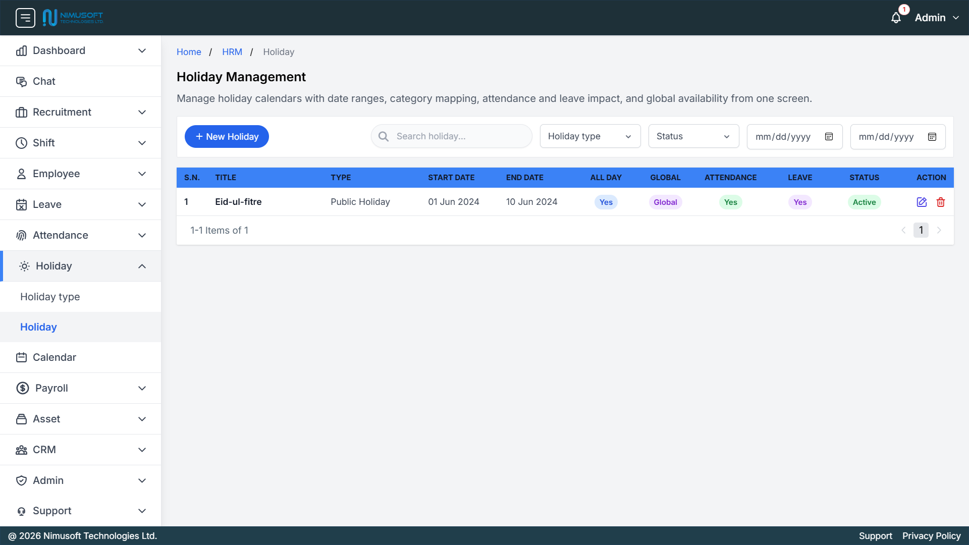Image resolution: width=969 pixels, height=545 pixels.
Task: Expand the Admin user menu
Action: [x=936, y=17]
